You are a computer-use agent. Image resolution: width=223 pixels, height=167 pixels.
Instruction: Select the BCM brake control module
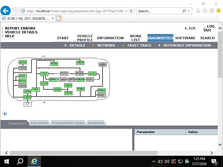23,81
